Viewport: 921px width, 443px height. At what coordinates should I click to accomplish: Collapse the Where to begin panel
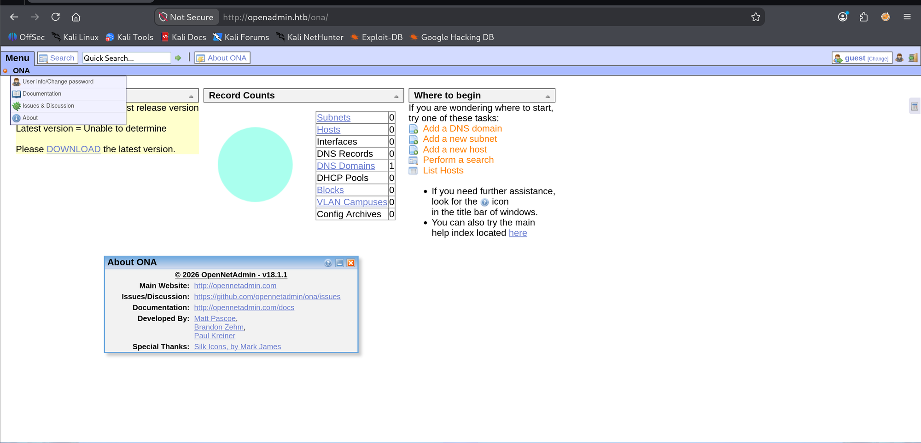coord(548,96)
